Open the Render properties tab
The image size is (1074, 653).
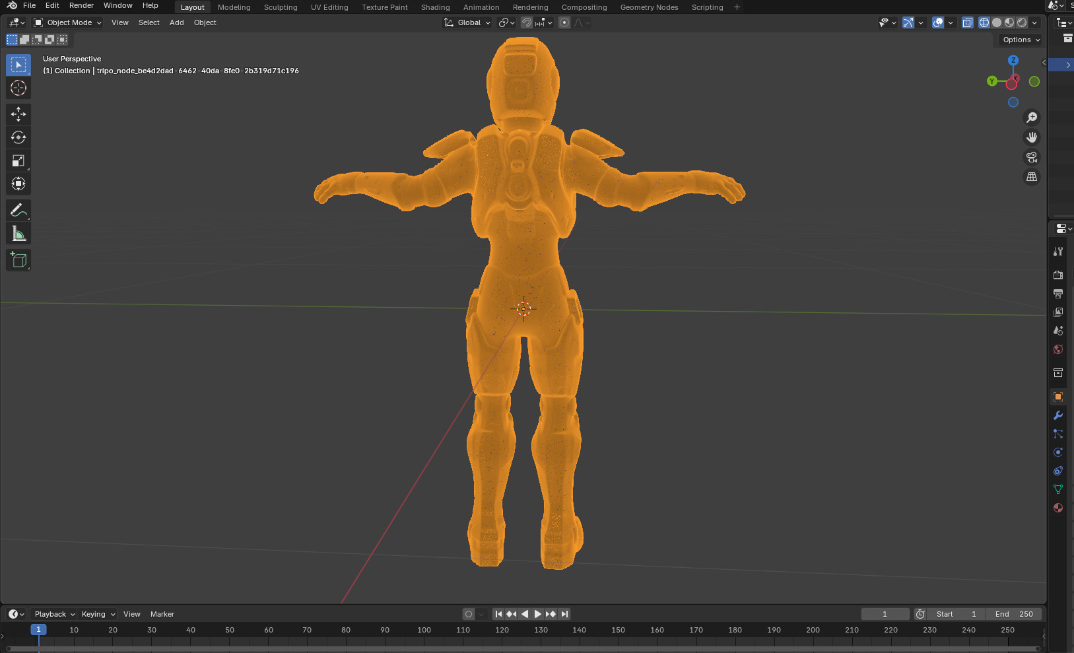(1058, 275)
